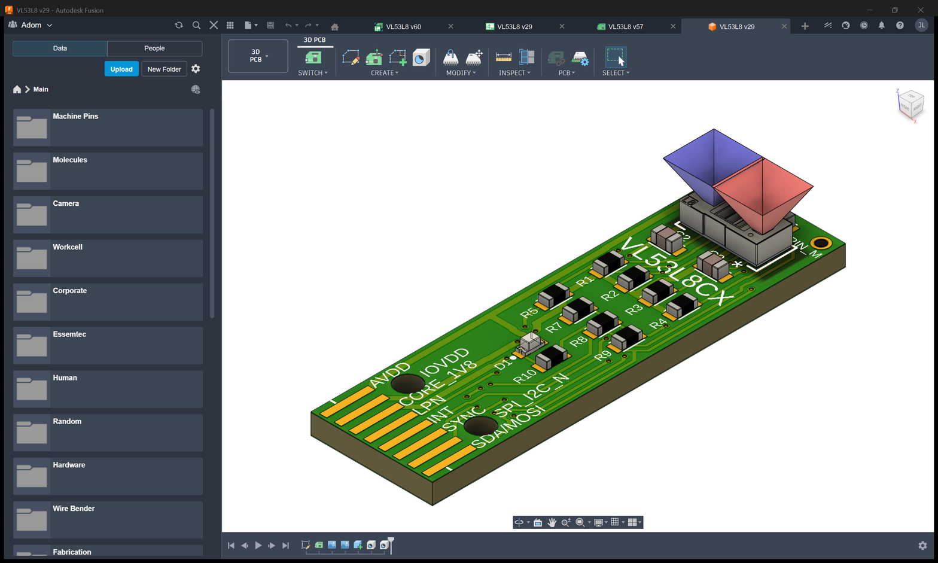Open data panel settings gear
The width and height of the screenshot is (938, 563).
(x=196, y=69)
